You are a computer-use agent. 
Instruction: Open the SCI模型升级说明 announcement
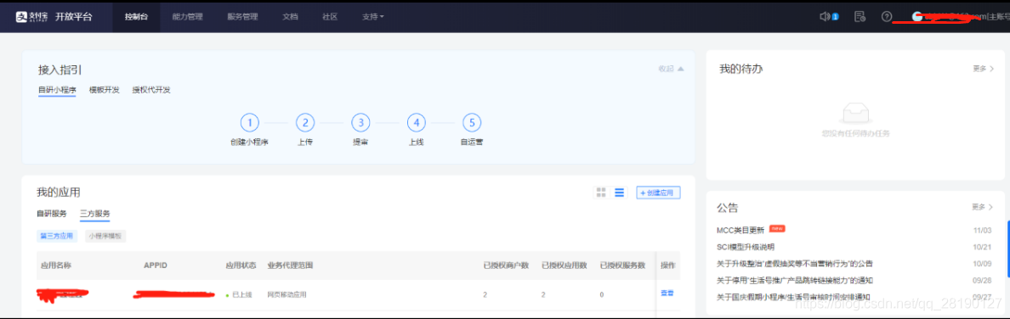click(746, 246)
